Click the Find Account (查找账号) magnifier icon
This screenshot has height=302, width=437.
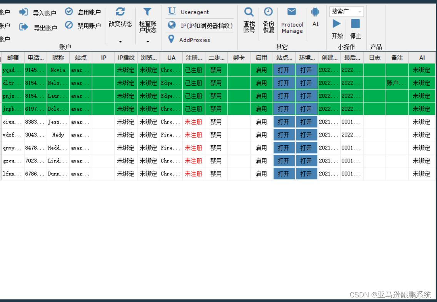tap(249, 12)
